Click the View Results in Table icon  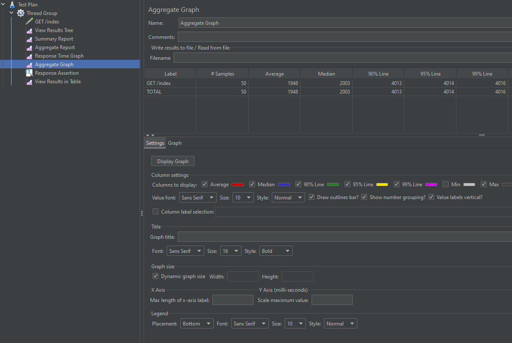point(29,82)
